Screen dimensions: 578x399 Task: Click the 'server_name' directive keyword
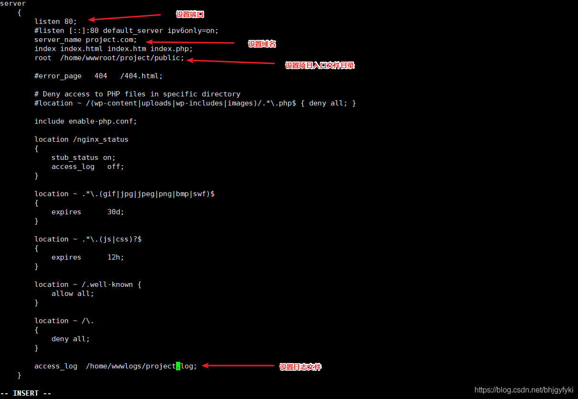58,40
